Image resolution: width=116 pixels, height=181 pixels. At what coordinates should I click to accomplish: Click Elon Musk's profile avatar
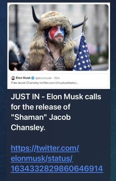[x=13, y=78]
